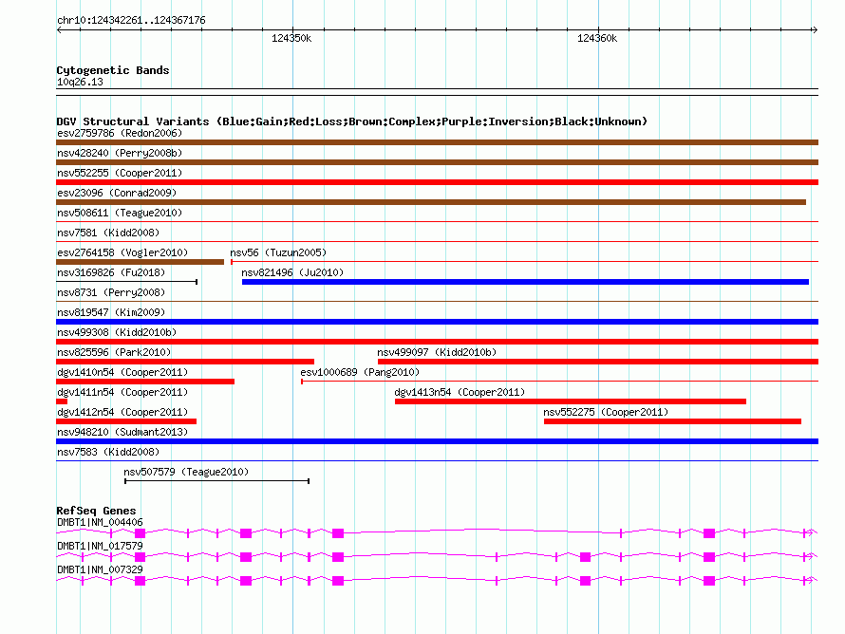Click the 10q26.13 cytogenetic band label
This screenshot has height=634, width=845.
tap(80, 82)
